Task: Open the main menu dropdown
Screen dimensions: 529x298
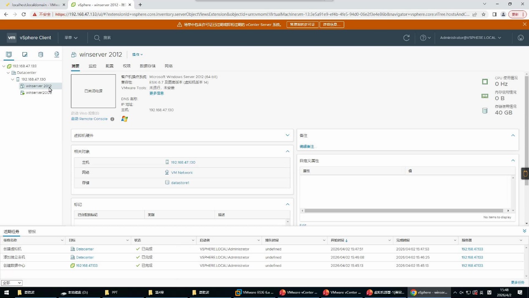Action: tap(71, 38)
